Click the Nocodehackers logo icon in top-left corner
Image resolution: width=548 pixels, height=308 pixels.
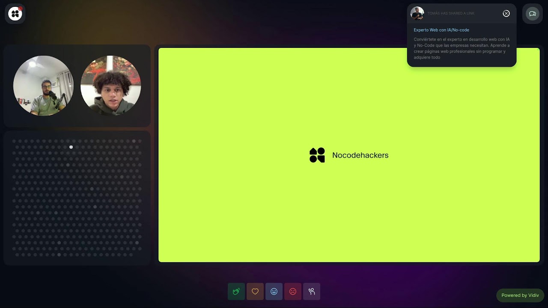coord(15,14)
